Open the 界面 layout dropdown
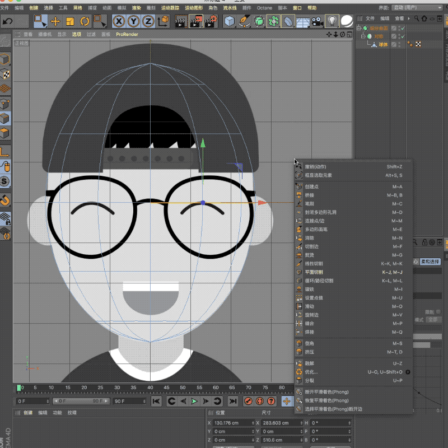The width and height of the screenshot is (448, 448). click(x=417, y=8)
